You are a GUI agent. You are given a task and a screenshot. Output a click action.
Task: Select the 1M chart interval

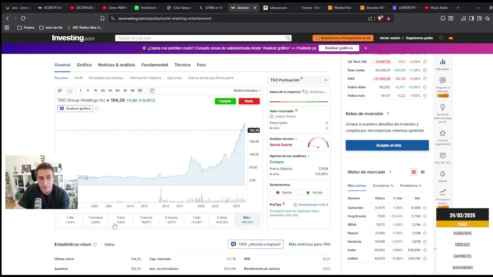[x=140, y=90]
